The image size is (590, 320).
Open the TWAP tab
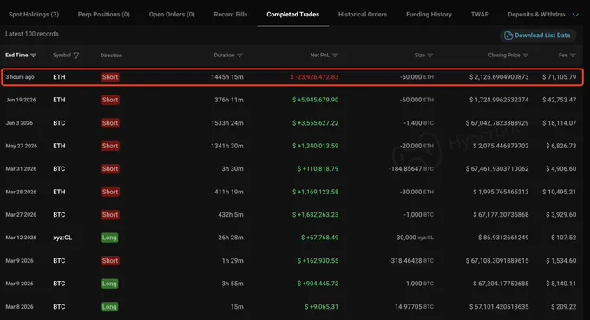480,14
